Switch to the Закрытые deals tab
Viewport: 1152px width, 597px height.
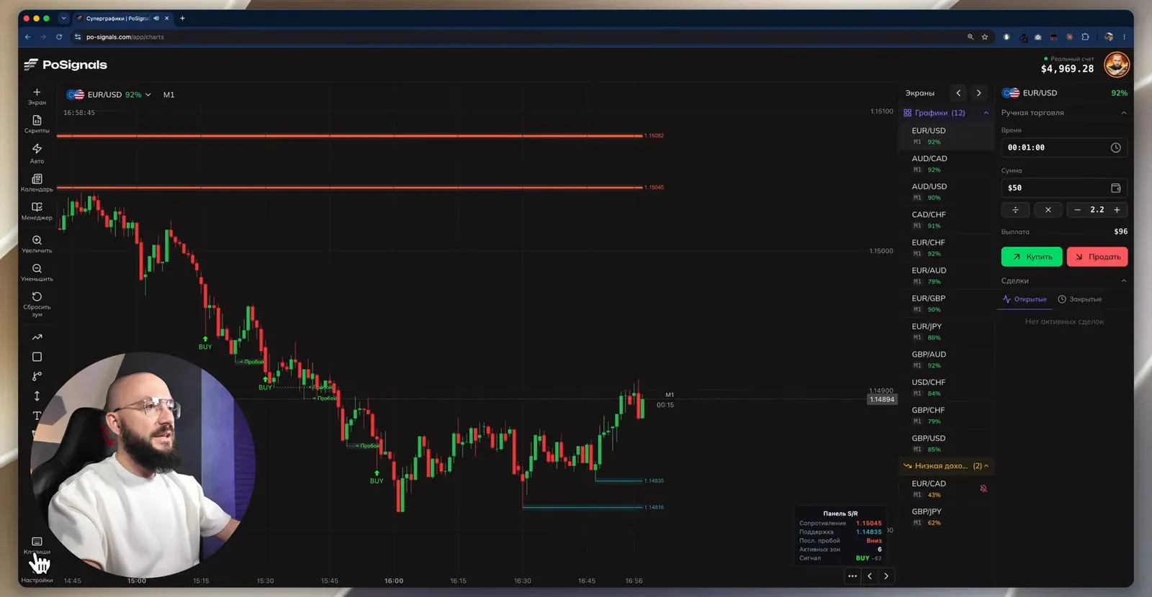click(x=1079, y=299)
